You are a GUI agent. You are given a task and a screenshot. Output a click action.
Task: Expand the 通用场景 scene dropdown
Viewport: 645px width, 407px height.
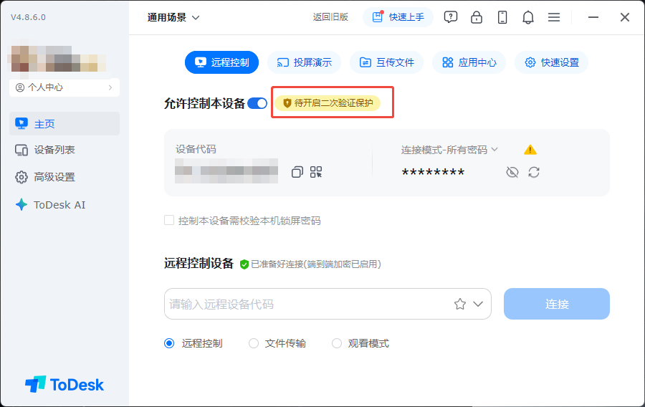(173, 17)
